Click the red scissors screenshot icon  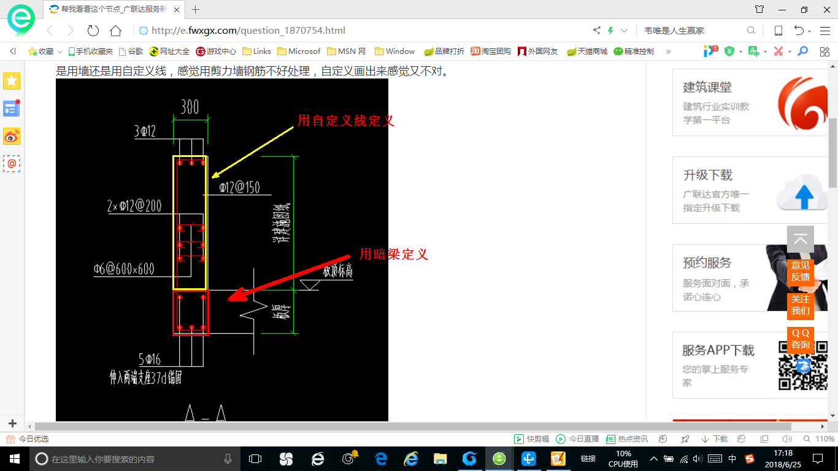point(778,52)
